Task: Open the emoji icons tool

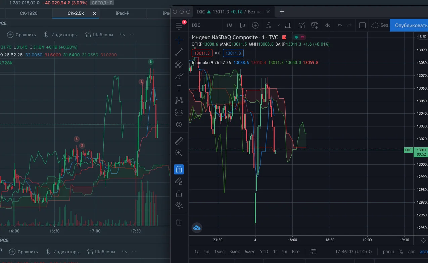Action: [179, 124]
